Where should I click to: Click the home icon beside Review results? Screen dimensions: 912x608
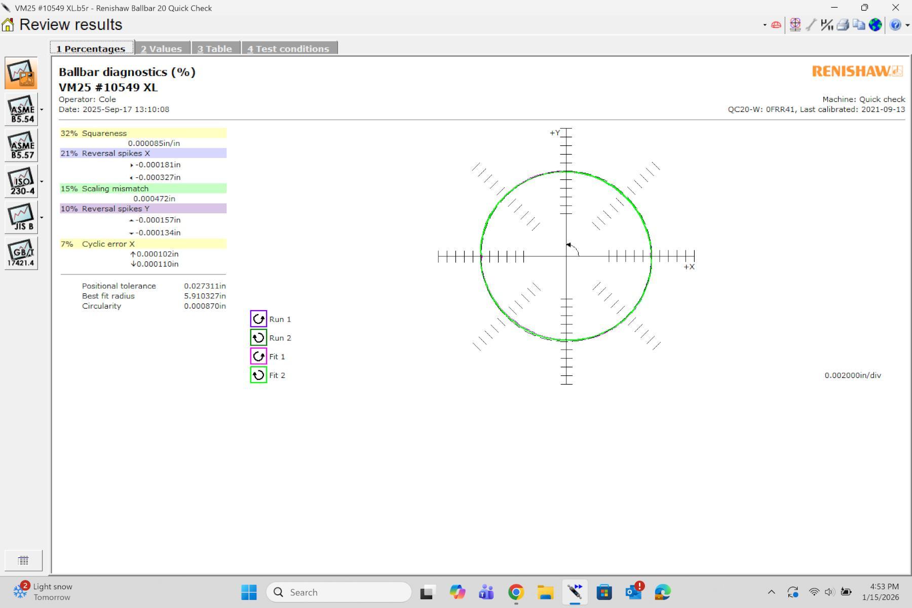click(x=8, y=25)
